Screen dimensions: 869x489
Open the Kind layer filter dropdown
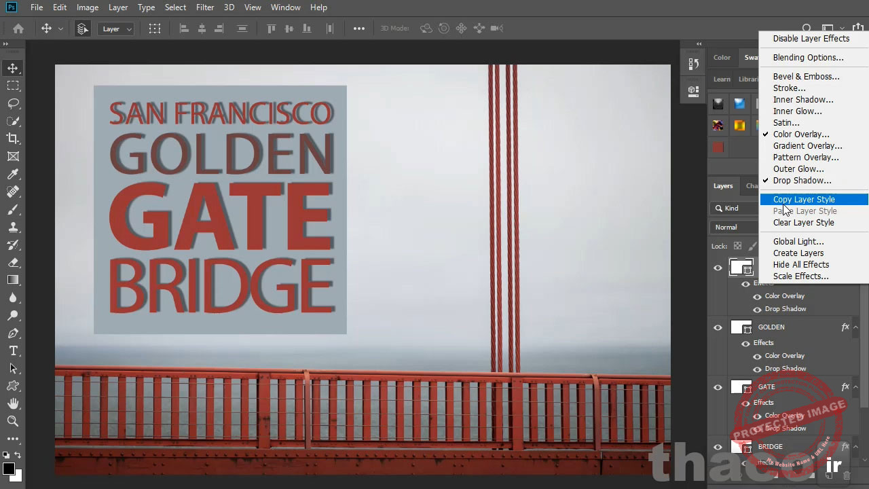(734, 209)
